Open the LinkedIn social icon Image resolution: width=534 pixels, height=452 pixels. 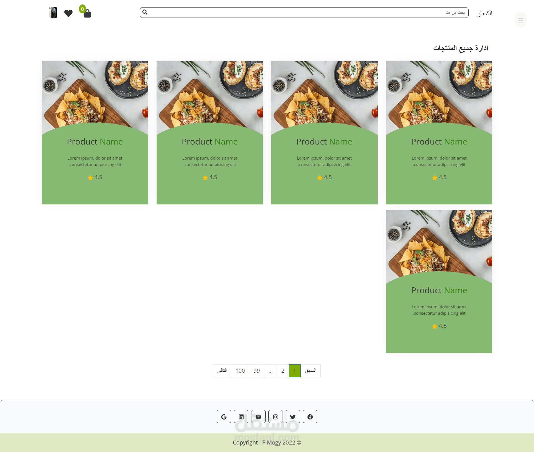tap(241, 417)
